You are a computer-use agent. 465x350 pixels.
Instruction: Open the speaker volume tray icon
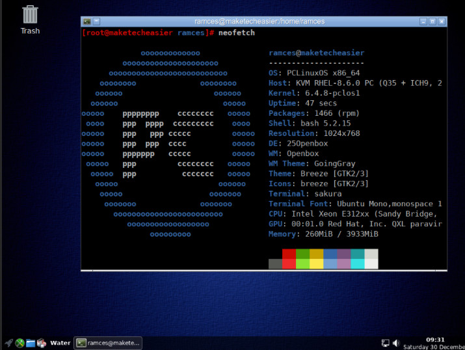coord(396,343)
